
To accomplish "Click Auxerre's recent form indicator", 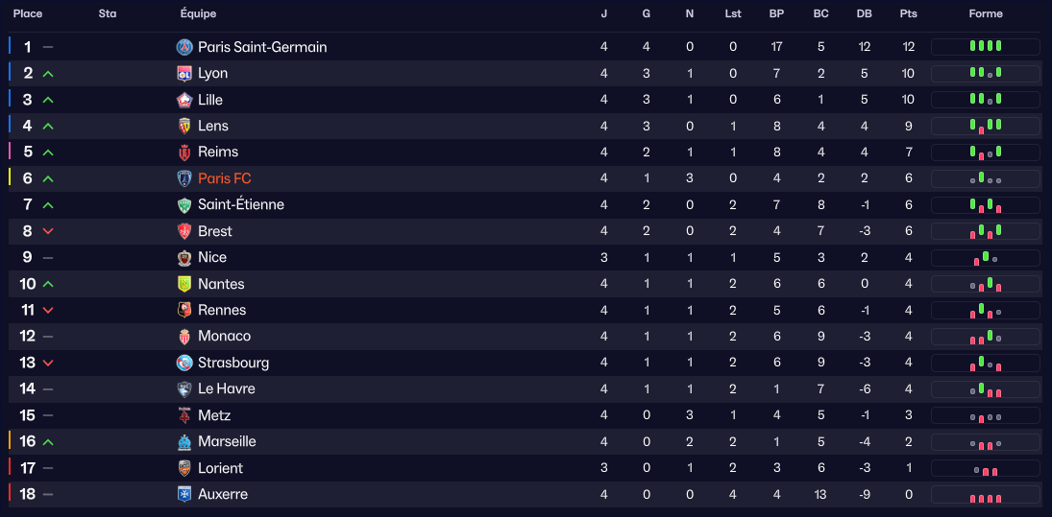I will [x=986, y=494].
